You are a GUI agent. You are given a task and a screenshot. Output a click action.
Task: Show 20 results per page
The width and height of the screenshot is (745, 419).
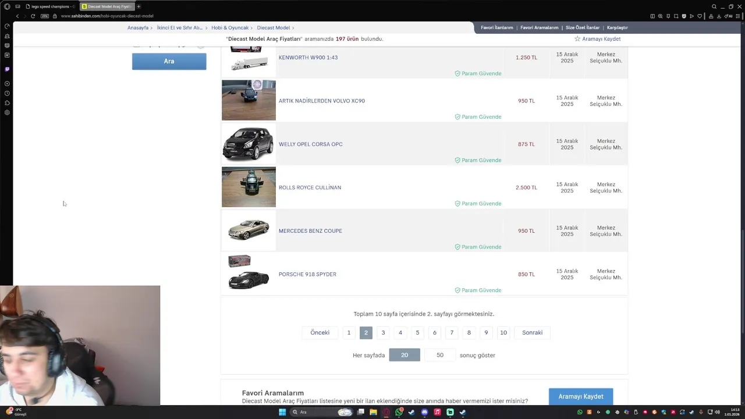pyautogui.click(x=405, y=355)
